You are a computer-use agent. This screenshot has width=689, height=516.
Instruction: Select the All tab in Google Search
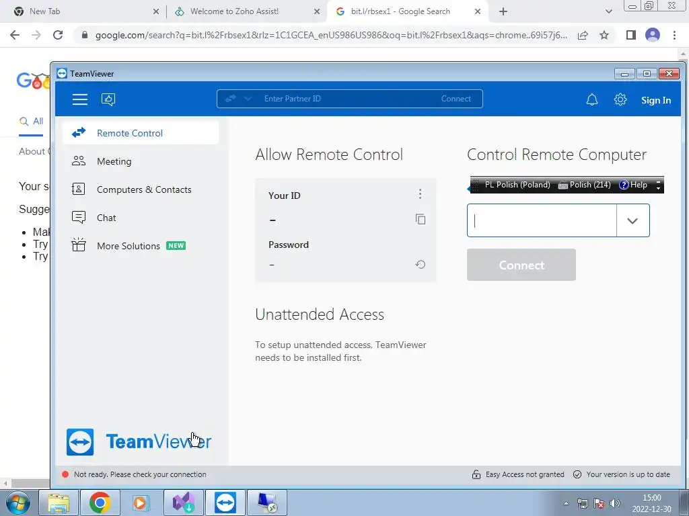[x=31, y=121]
